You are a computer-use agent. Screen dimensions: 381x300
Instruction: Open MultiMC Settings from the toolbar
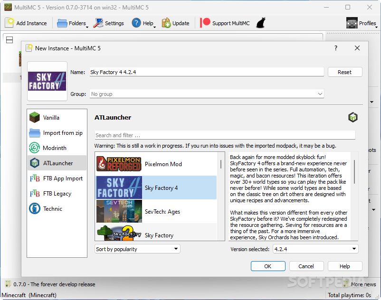click(x=108, y=23)
